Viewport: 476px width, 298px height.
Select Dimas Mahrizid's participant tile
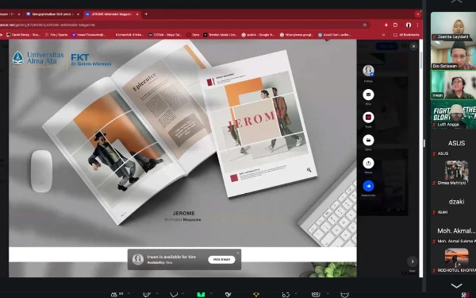453,172
